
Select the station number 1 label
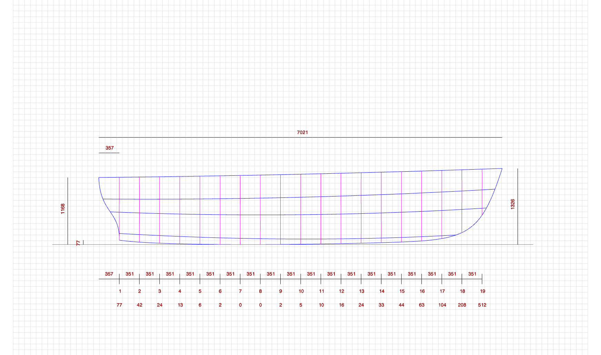[x=120, y=291]
